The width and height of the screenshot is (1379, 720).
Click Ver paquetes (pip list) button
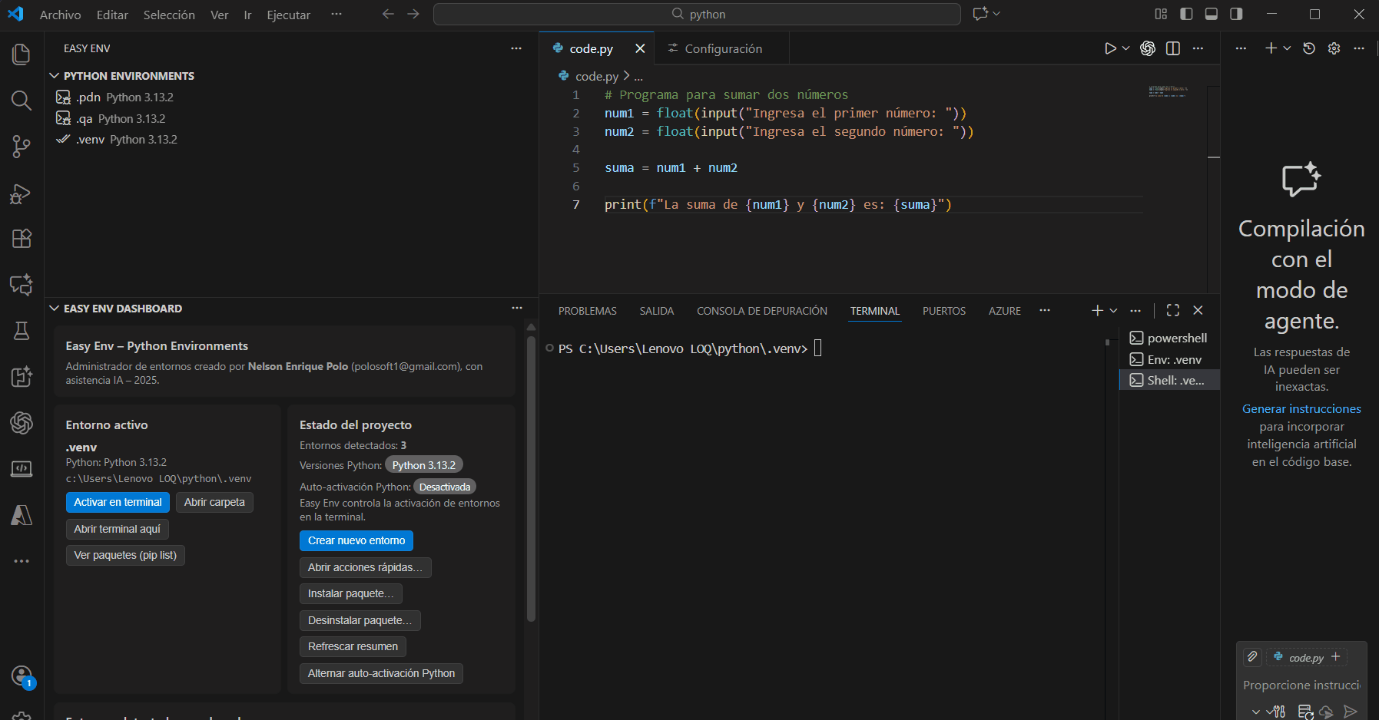pos(125,555)
